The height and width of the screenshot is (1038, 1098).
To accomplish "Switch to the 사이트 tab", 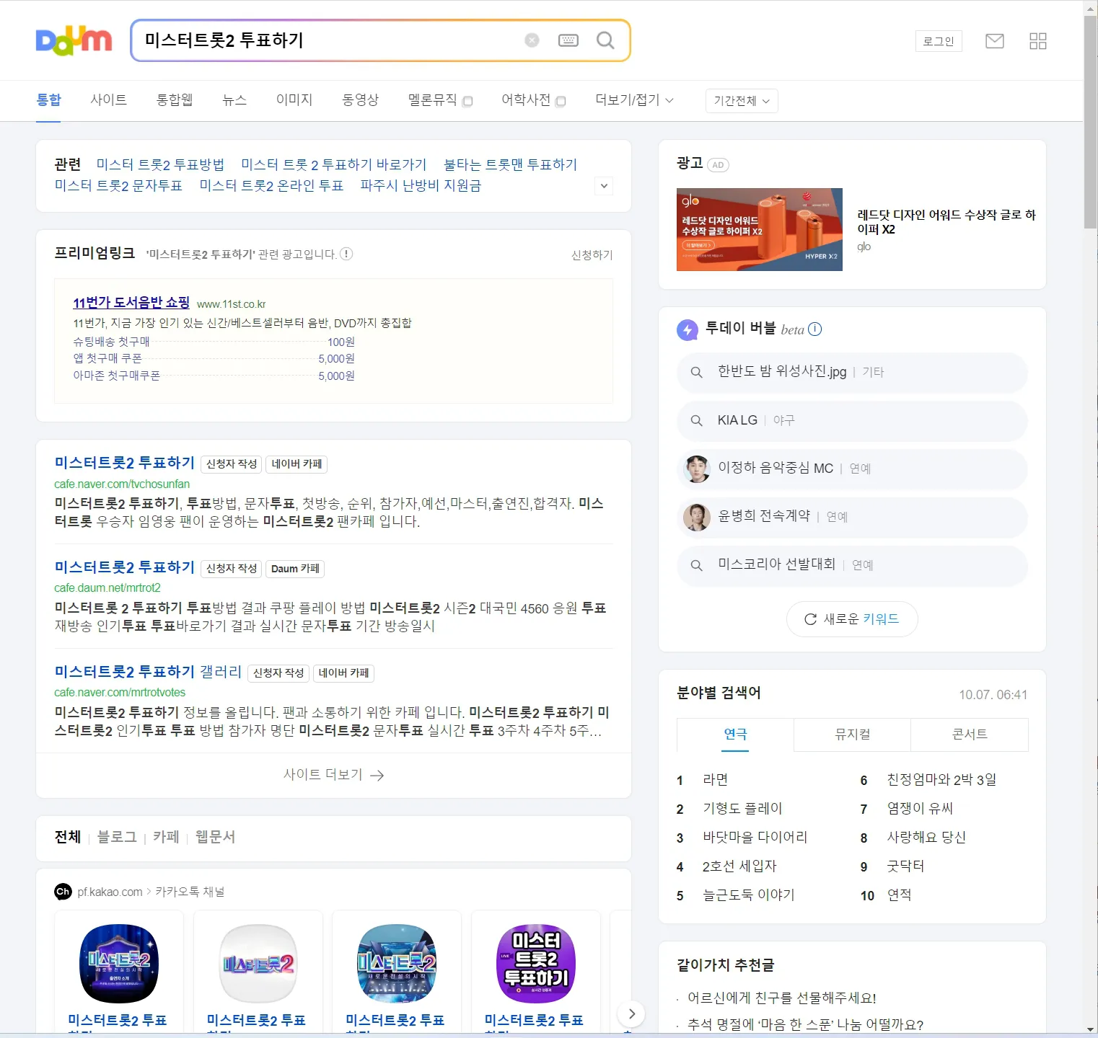I will (108, 99).
